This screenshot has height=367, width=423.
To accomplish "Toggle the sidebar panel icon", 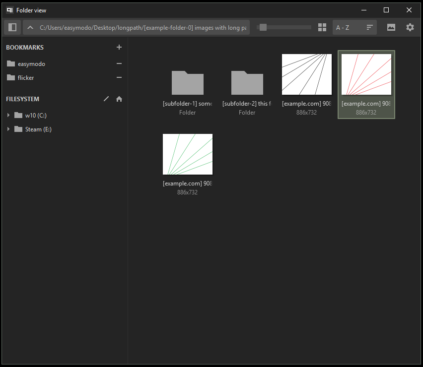I will [12, 27].
